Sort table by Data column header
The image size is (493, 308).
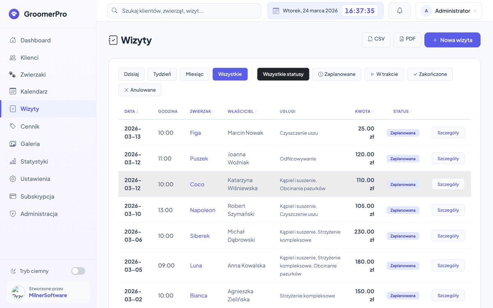pyautogui.click(x=131, y=111)
